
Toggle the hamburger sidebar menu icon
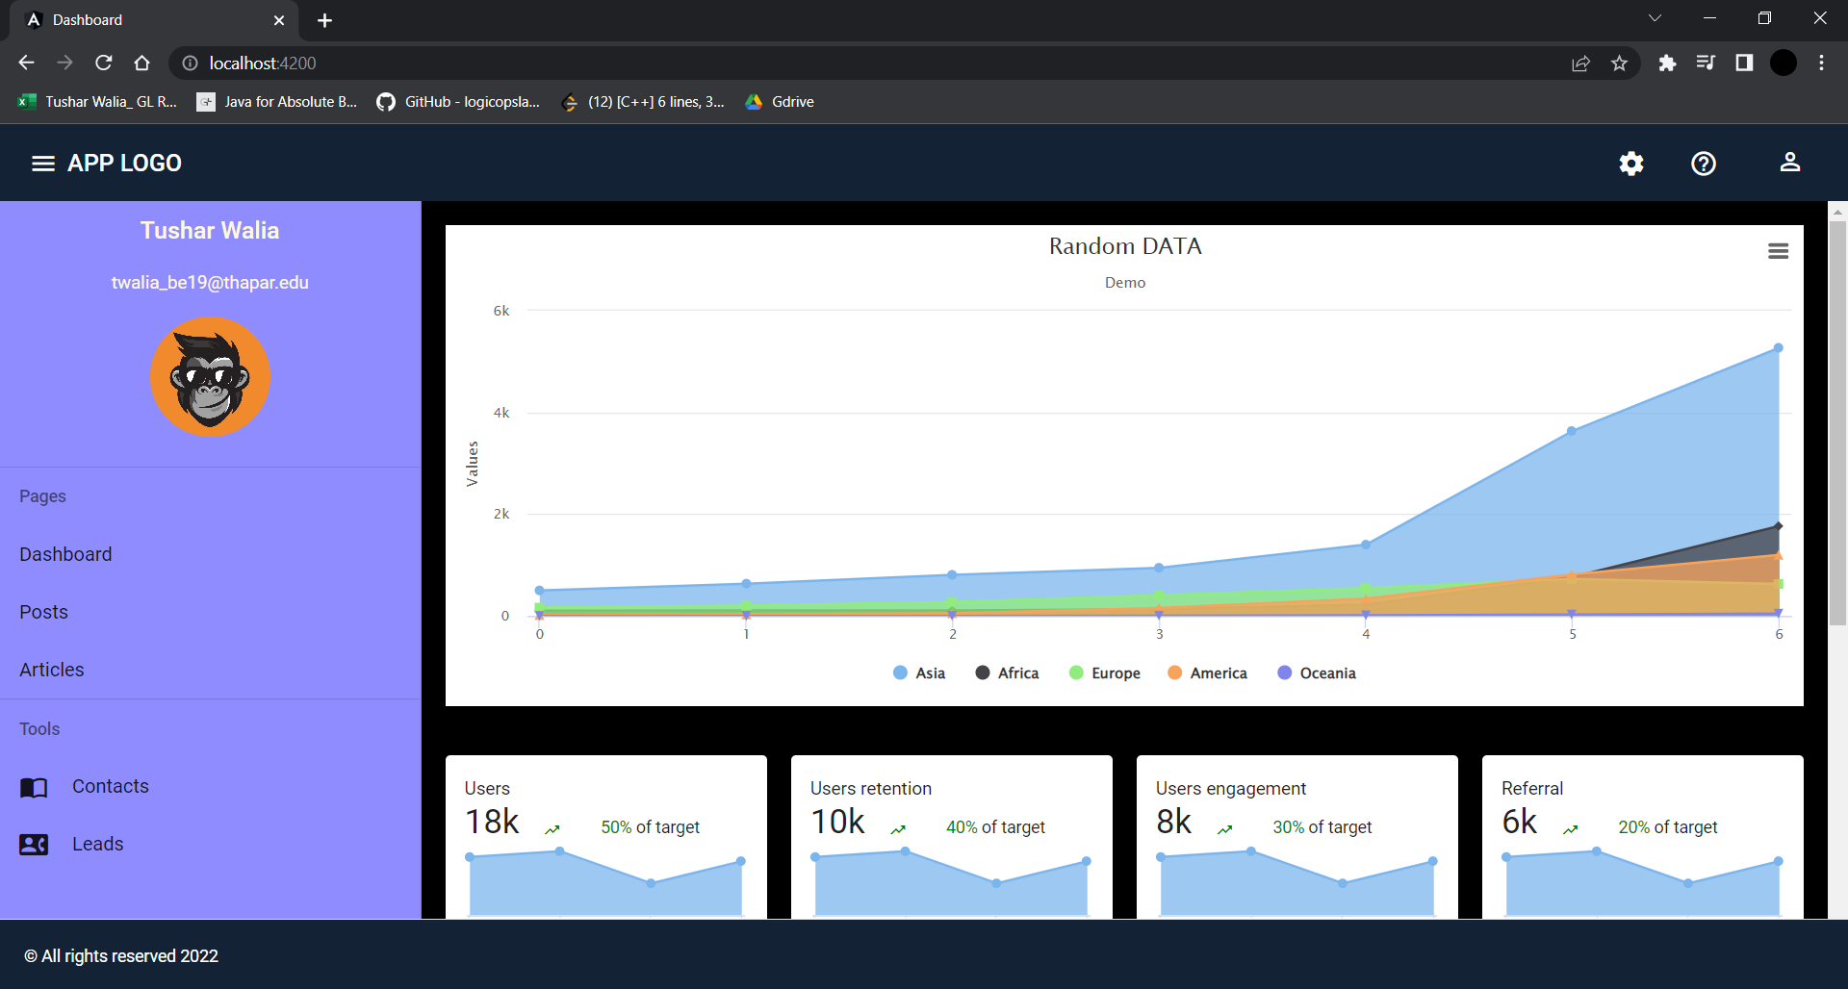(x=42, y=164)
